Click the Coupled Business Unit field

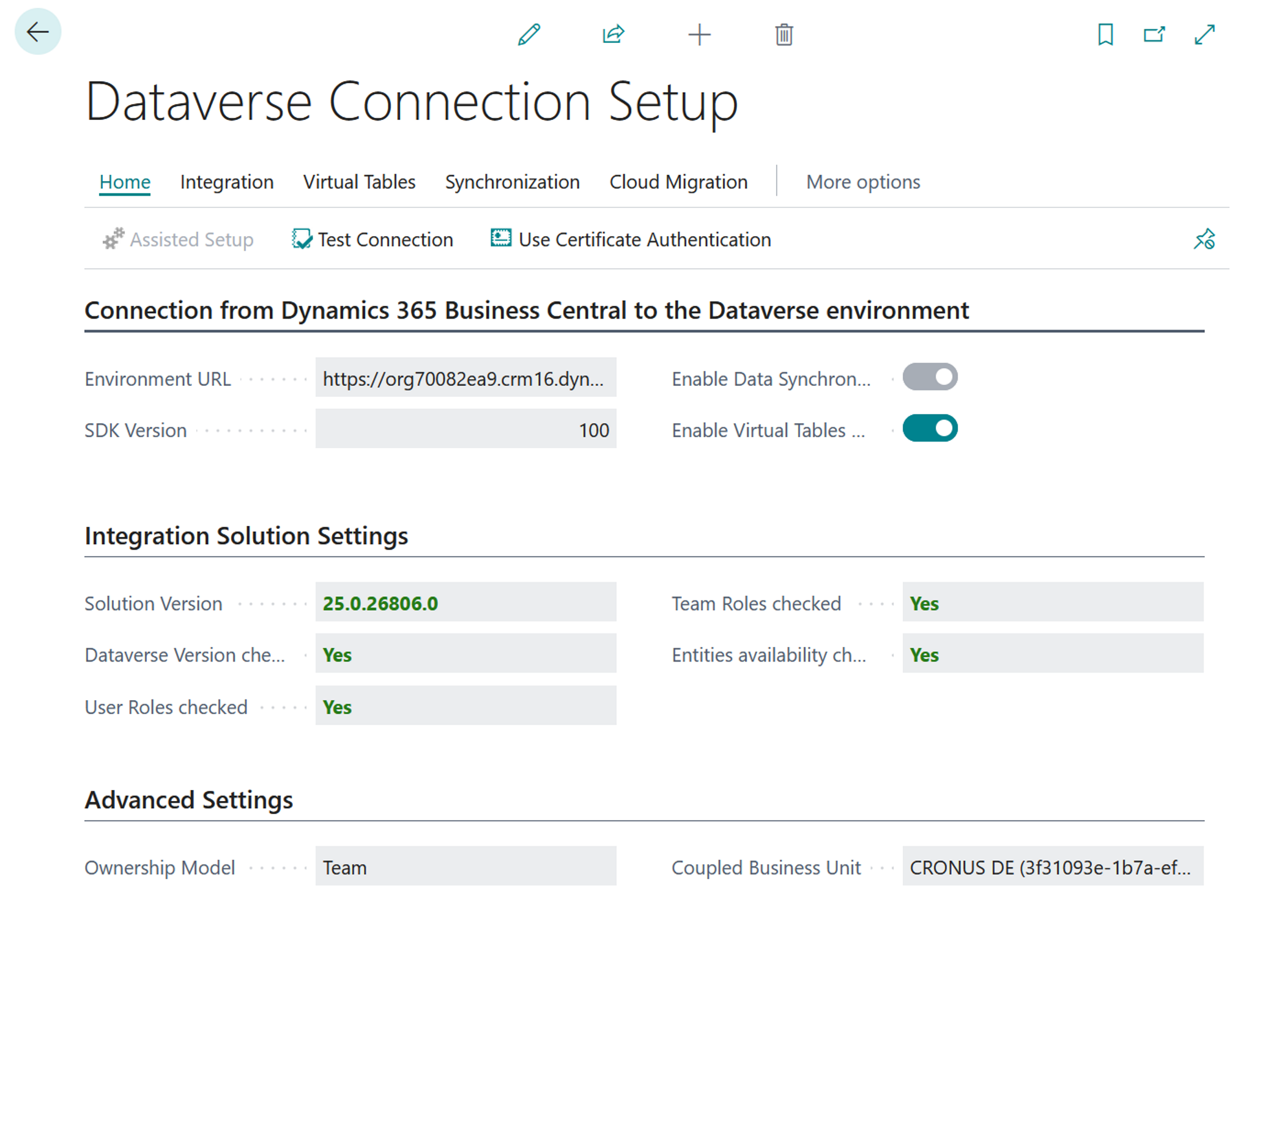coord(1053,866)
